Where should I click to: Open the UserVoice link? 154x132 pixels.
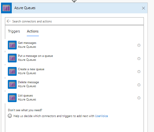point(101,116)
